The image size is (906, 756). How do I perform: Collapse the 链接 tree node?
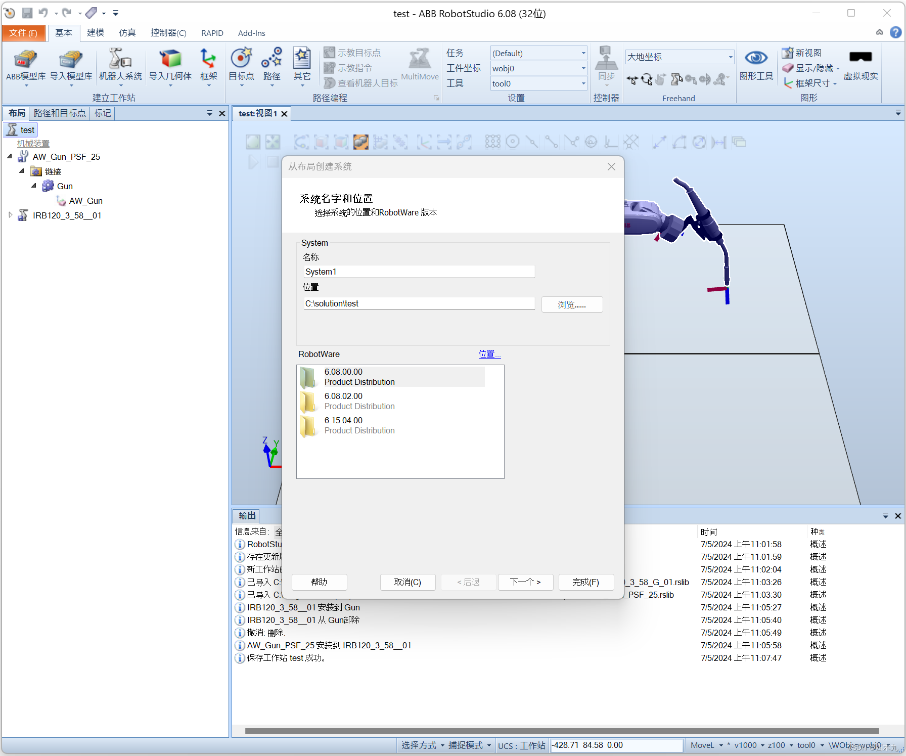22,171
